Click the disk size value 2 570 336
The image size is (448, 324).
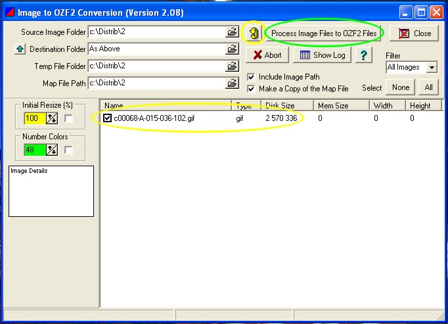[281, 118]
